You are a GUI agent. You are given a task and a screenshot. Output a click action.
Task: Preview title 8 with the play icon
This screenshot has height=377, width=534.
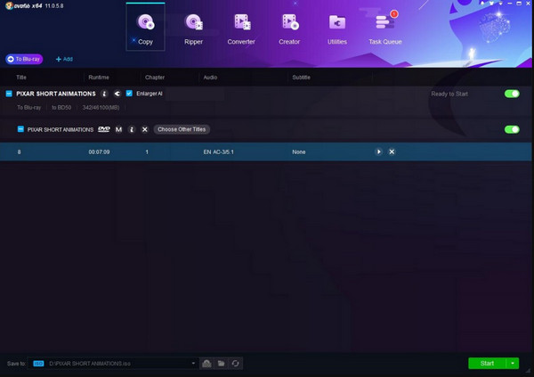379,152
